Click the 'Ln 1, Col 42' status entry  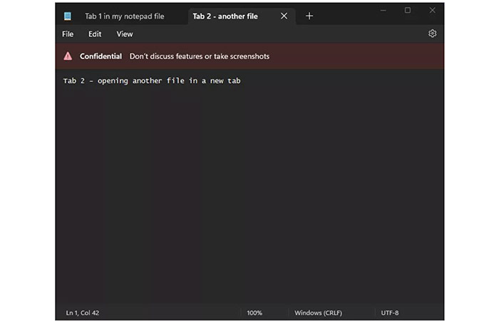83,312
